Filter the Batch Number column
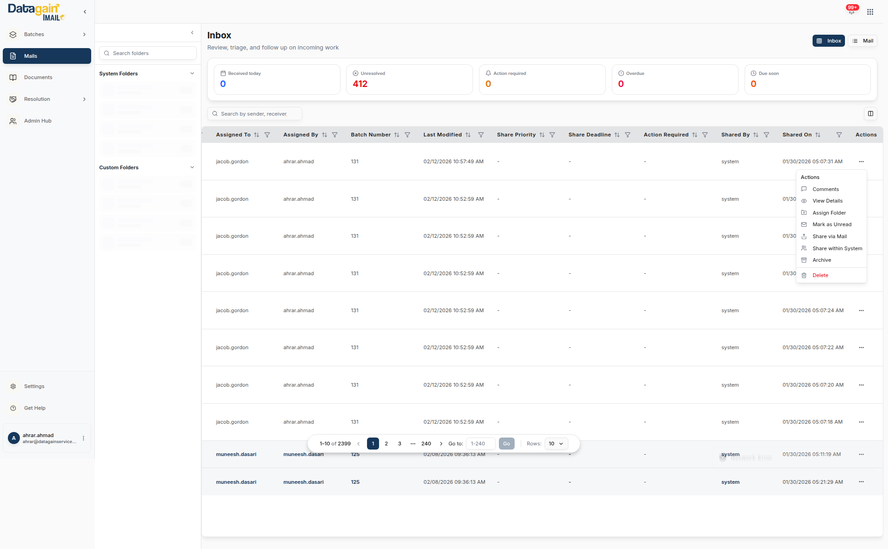The image size is (888, 549). (x=407, y=135)
